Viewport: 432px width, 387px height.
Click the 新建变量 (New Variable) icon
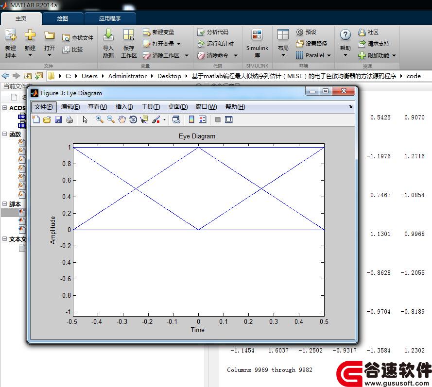click(x=147, y=32)
